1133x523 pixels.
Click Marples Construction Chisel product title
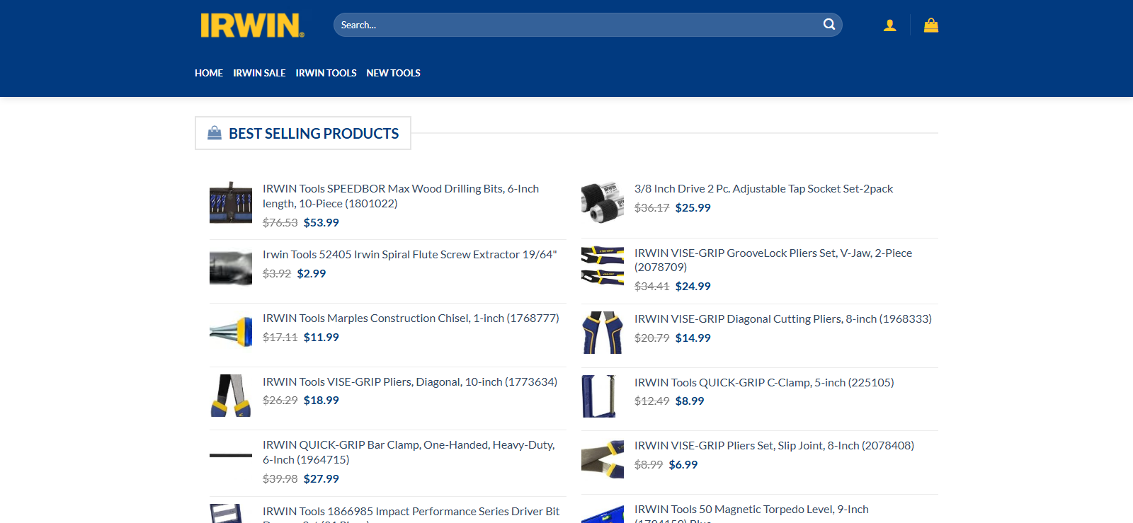[411, 318]
